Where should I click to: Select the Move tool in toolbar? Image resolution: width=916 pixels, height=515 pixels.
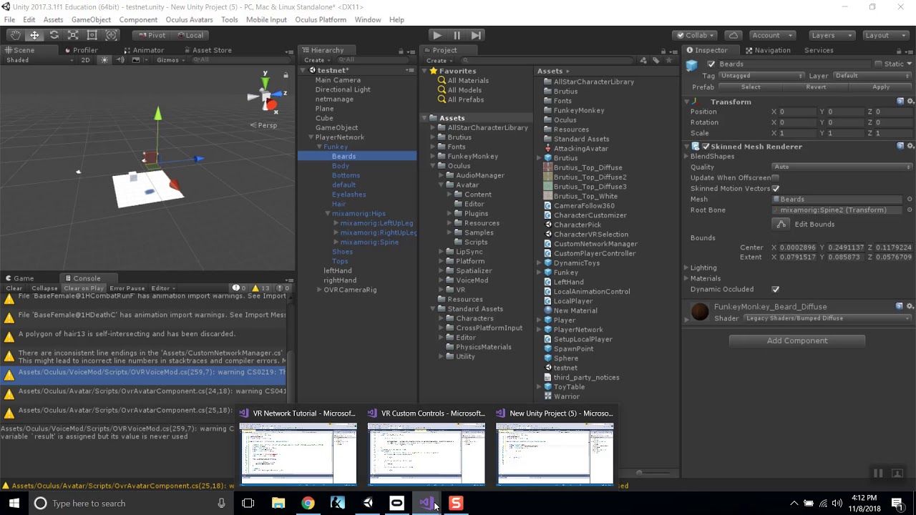tap(34, 35)
